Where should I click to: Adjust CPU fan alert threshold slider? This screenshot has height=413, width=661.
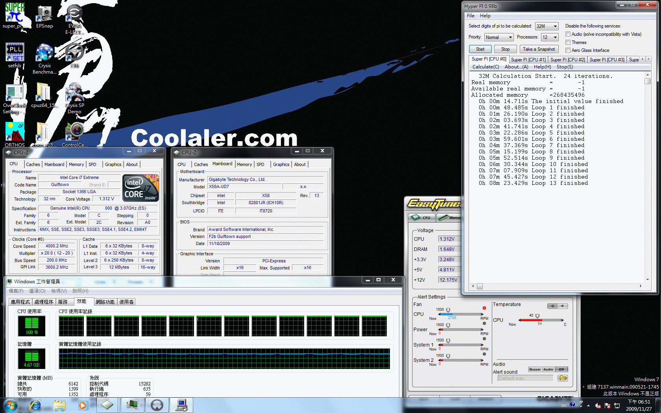[448, 310]
